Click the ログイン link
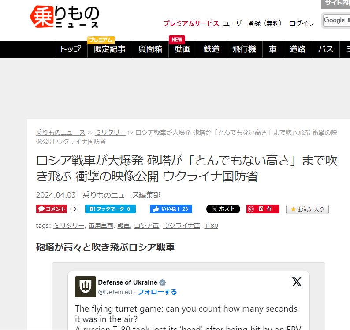The width and height of the screenshot is (350, 330). pyautogui.click(x=302, y=23)
